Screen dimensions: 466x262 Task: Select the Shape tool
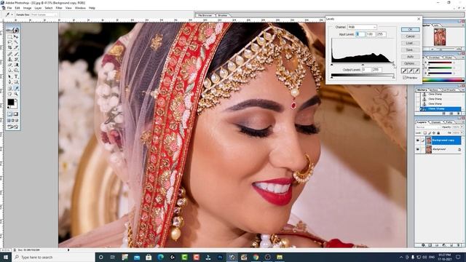[x=16, y=82]
